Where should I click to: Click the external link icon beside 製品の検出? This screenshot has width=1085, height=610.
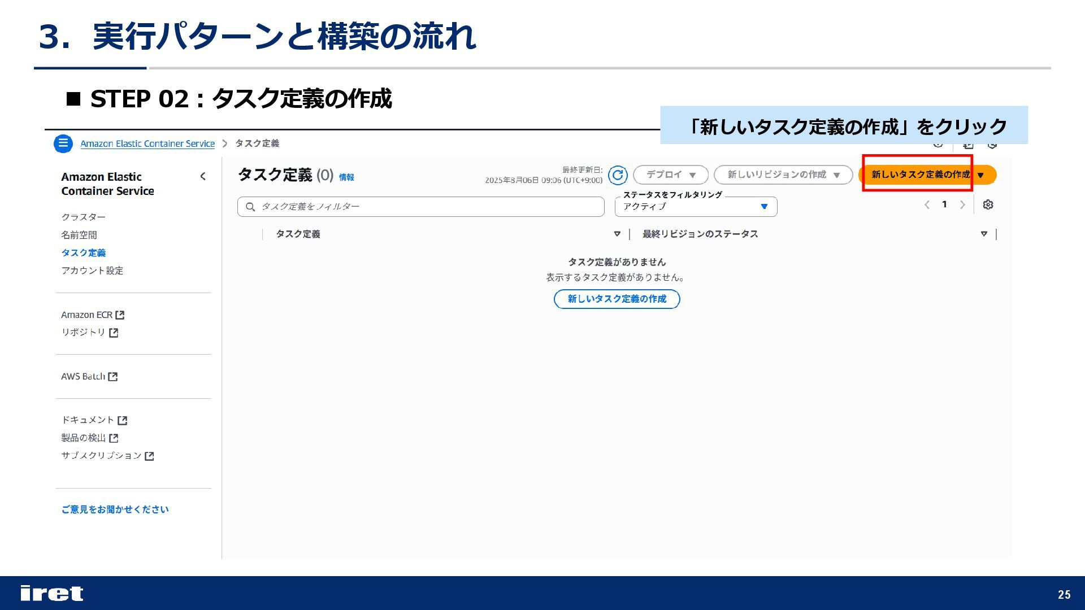[x=114, y=438]
